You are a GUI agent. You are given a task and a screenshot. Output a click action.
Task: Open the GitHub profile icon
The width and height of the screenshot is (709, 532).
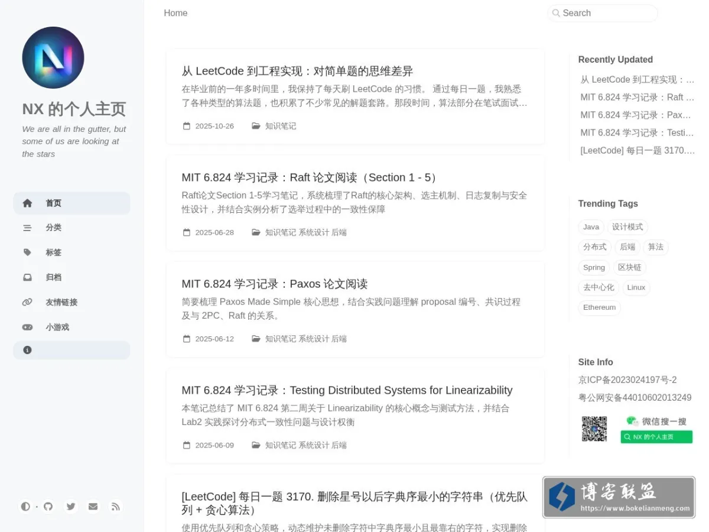[x=48, y=507]
